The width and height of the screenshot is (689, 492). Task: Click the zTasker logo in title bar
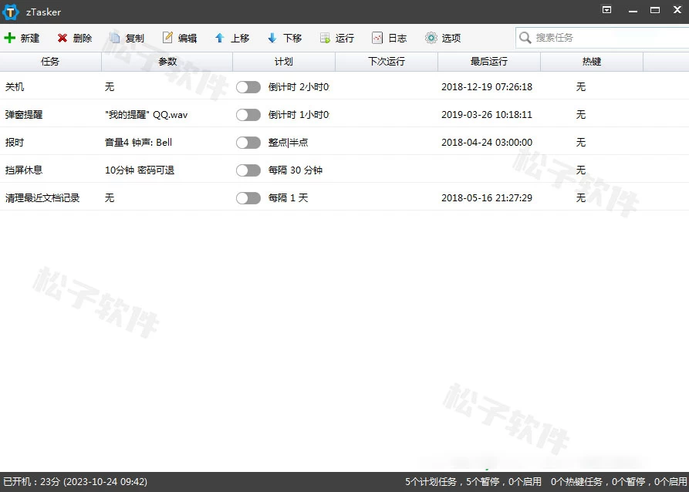(11, 12)
